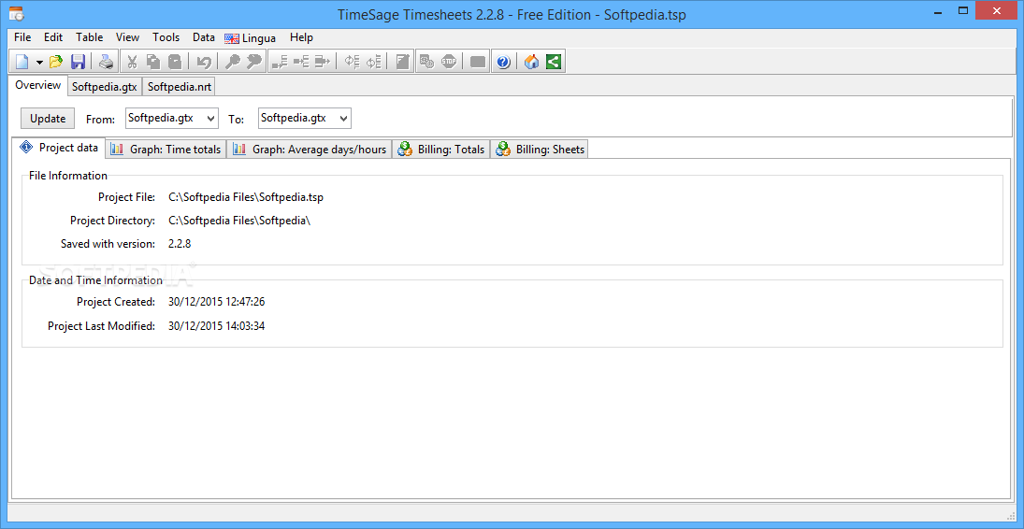Click the Project Last Modified label
Viewport: 1024px width, 529px height.
click(x=101, y=325)
